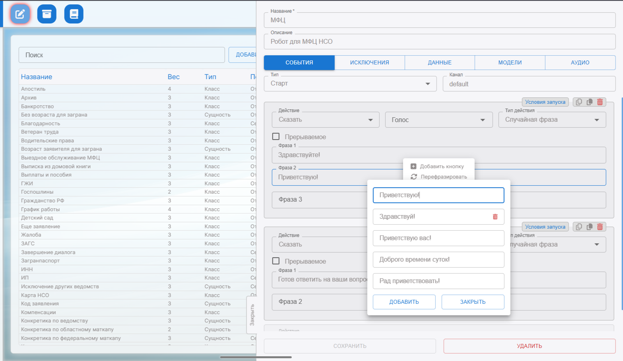Click the red 'УДАЛИТЬ' button
623x361 pixels.
point(529,346)
